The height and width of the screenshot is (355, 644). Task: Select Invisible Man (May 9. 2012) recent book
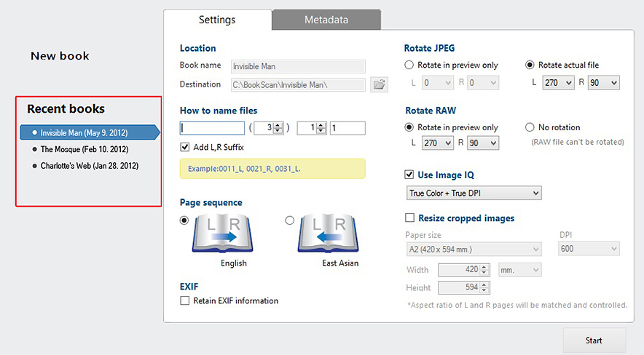pyautogui.click(x=90, y=133)
